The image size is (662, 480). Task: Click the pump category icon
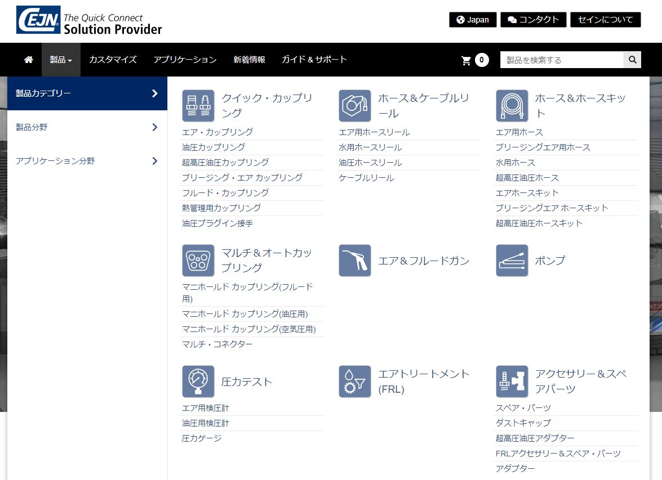click(512, 261)
